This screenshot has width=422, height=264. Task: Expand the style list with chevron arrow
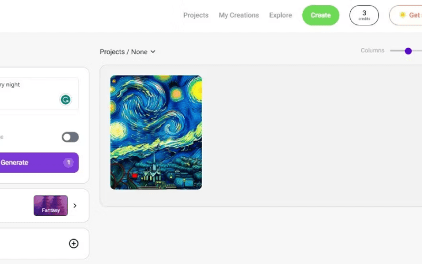(75, 205)
